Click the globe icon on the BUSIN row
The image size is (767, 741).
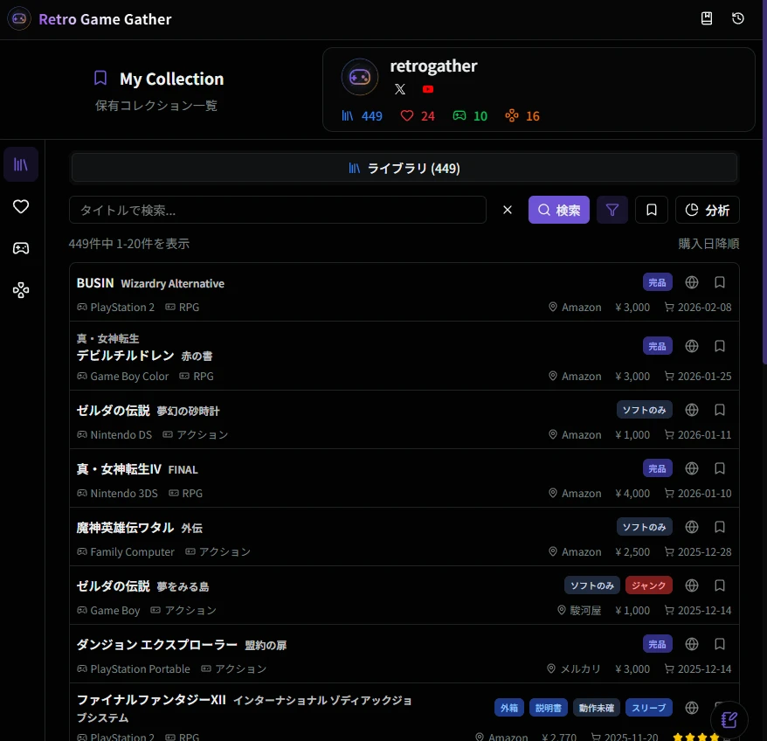pos(691,281)
